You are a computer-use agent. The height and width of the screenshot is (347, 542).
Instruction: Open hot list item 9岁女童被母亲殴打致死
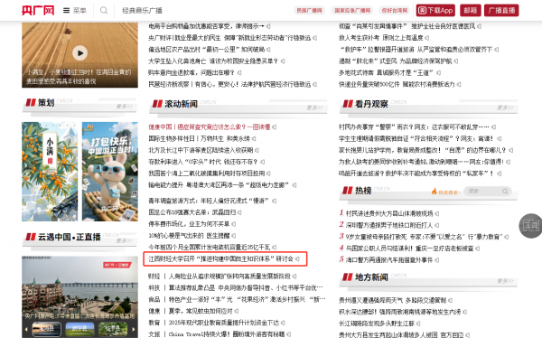[x=425, y=237]
